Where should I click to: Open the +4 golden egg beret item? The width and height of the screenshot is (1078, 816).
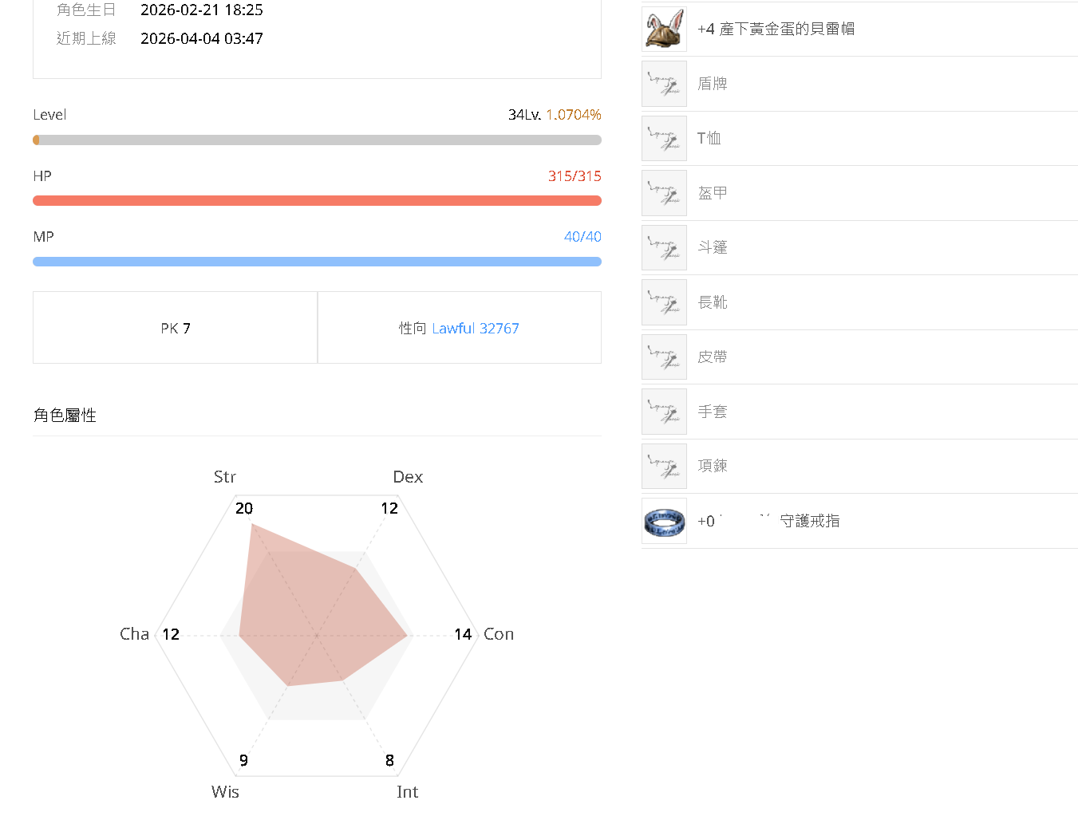click(x=776, y=30)
